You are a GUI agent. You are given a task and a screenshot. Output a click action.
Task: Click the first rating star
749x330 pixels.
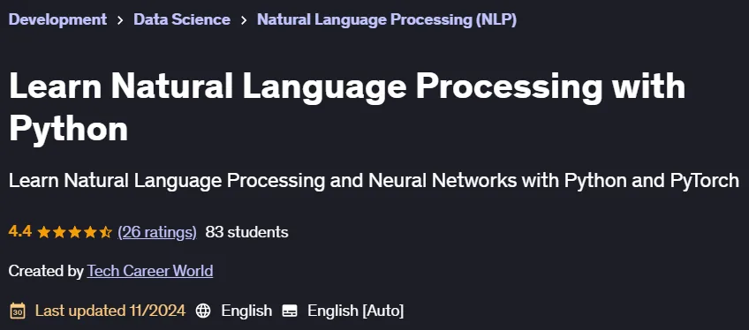click(44, 232)
